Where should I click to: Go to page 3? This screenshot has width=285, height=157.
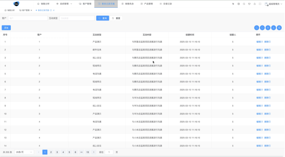[x=57, y=152]
